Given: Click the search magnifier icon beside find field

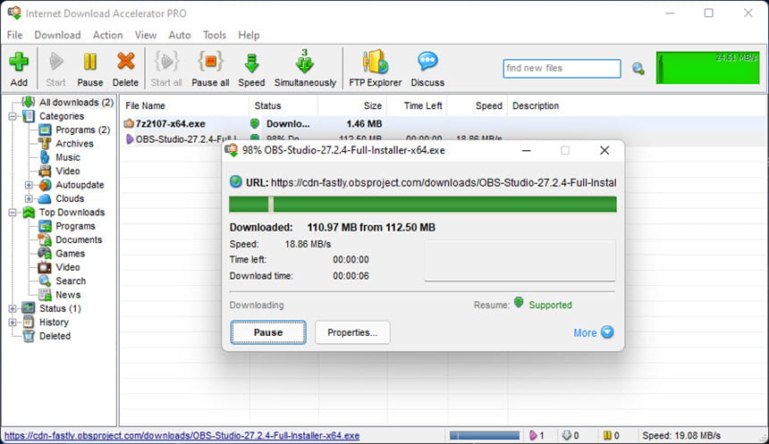Looking at the screenshot, I should click(638, 69).
